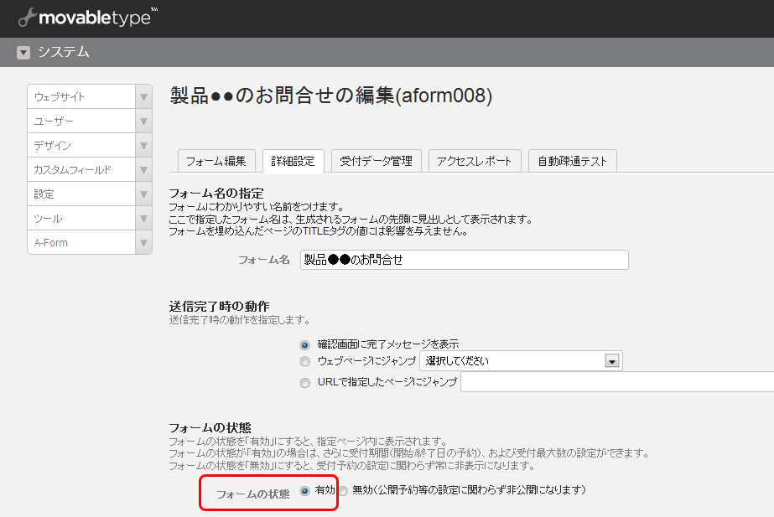Expand the 設定 sidebar menu arrow

tap(143, 194)
